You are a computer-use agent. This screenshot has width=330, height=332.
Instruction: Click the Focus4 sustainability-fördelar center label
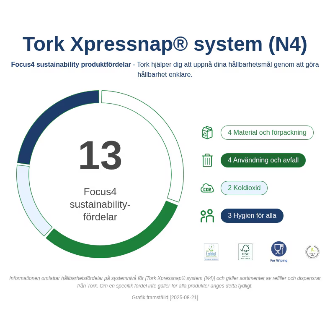100,204
